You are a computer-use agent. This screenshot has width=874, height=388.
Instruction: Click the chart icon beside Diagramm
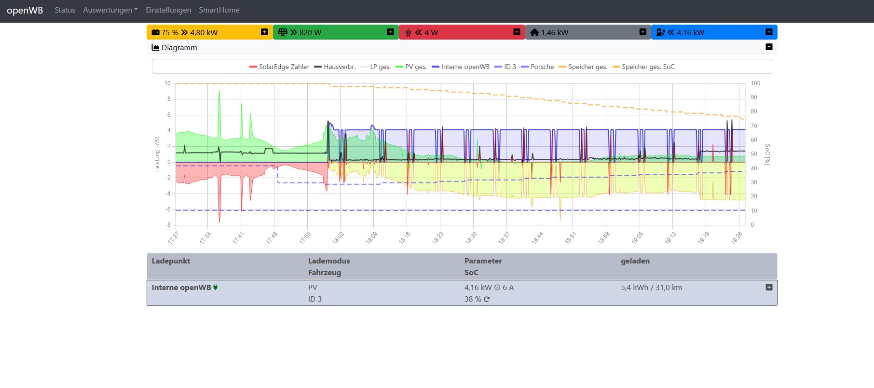point(155,47)
